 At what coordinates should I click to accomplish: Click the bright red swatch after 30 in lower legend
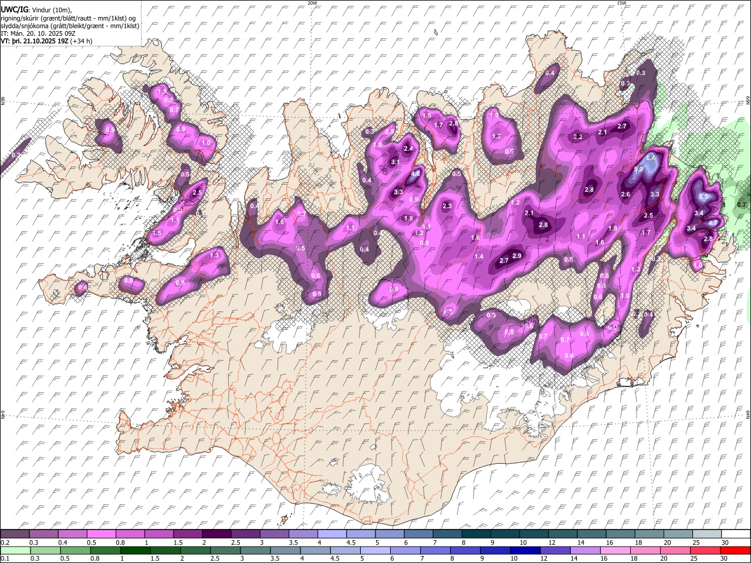tap(735, 550)
